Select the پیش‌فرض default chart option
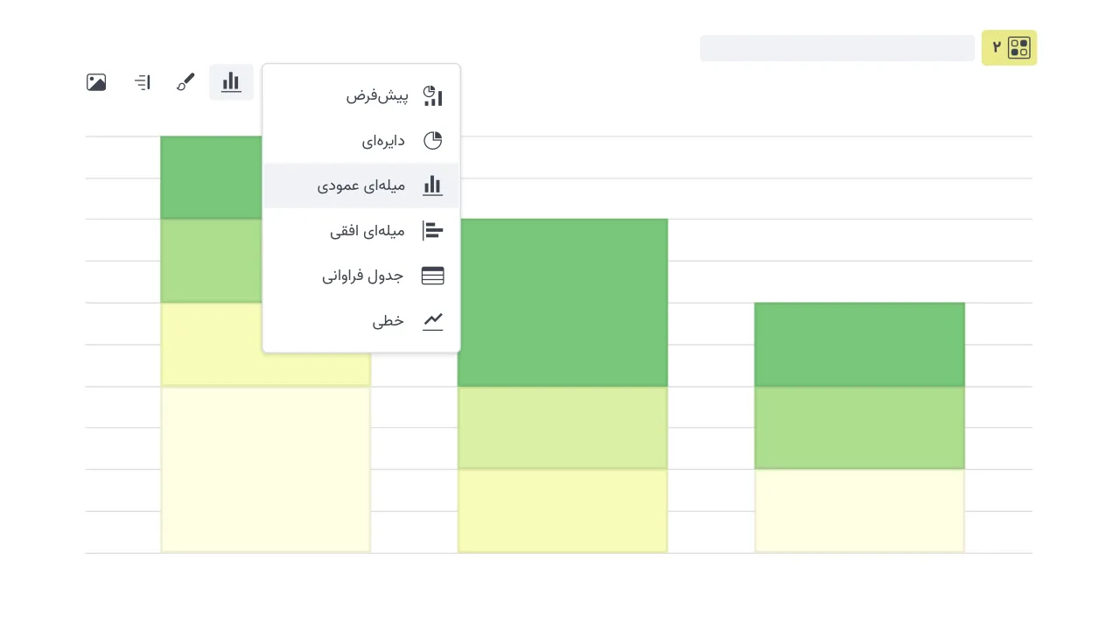The image size is (1120, 630). 377,96
